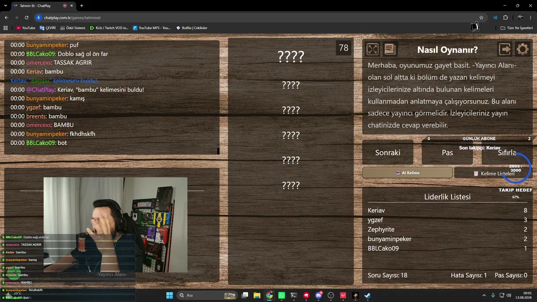Open Task View on the taskbar
The width and height of the screenshot is (537, 302).
(x=245, y=295)
